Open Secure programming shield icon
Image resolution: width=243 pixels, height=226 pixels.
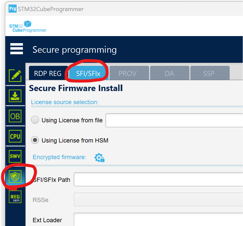[15, 177]
